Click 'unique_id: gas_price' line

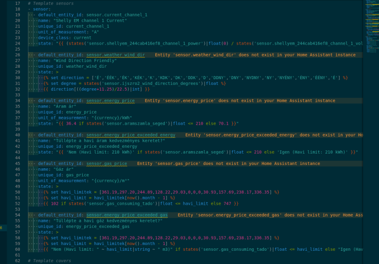coord(63,175)
